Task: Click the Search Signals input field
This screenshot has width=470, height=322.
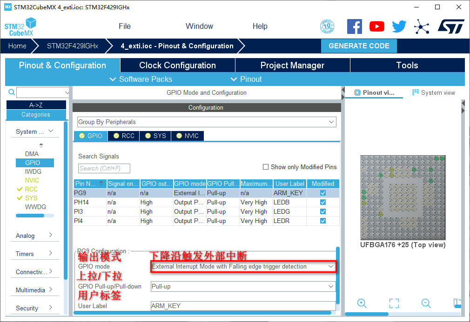Action: pyautogui.click(x=104, y=168)
